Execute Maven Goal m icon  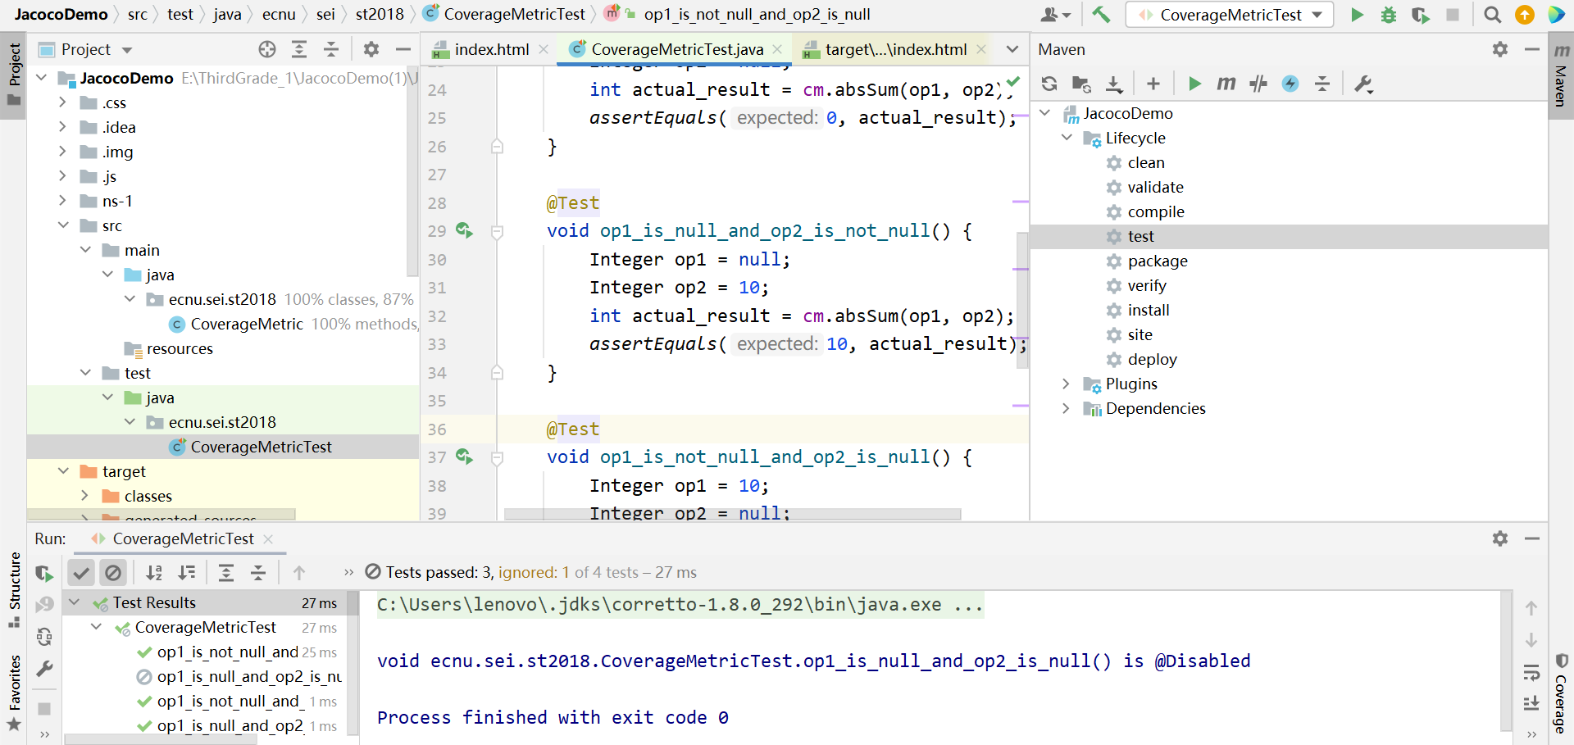(1226, 84)
